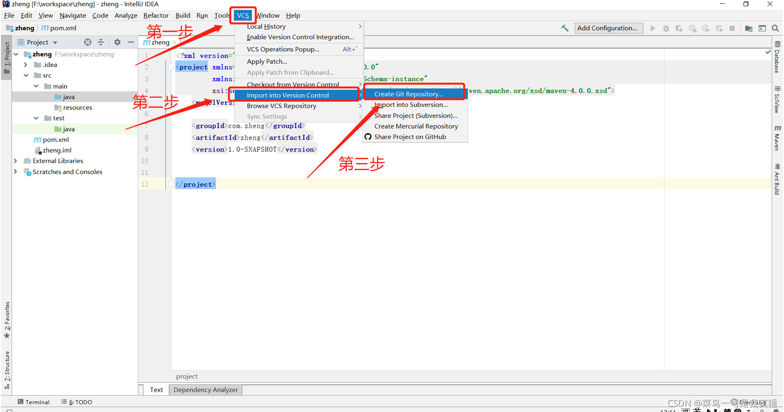
Task: Open the Refactor menu
Action: (156, 16)
